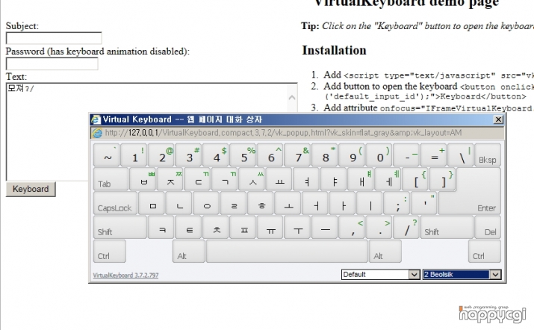Tap the ㅍ key
The height and width of the screenshot is (330, 534).
pyautogui.click(x=243, y=227)
